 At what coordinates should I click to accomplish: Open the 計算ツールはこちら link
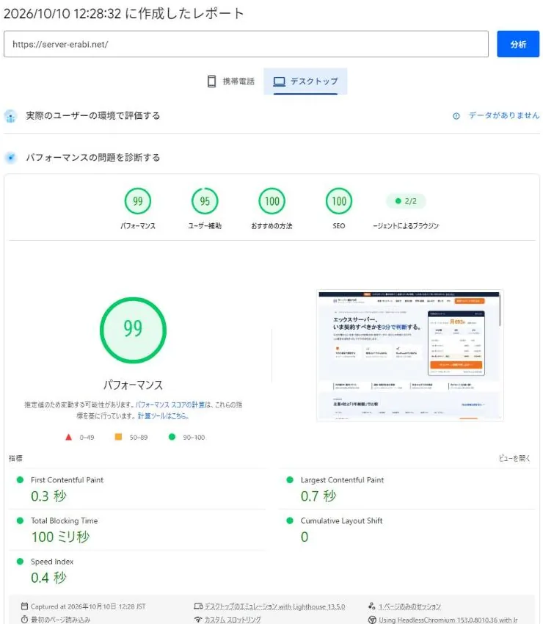(x=163, y=416)
